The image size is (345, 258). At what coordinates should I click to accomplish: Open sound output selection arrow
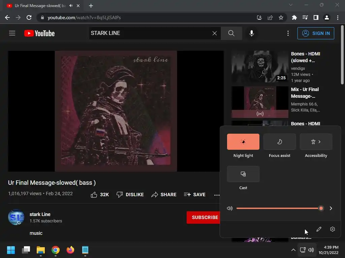pyautogui.click(x=331, y=208)
